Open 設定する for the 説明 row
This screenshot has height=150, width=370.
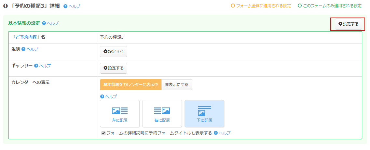(x=114, y=52)
